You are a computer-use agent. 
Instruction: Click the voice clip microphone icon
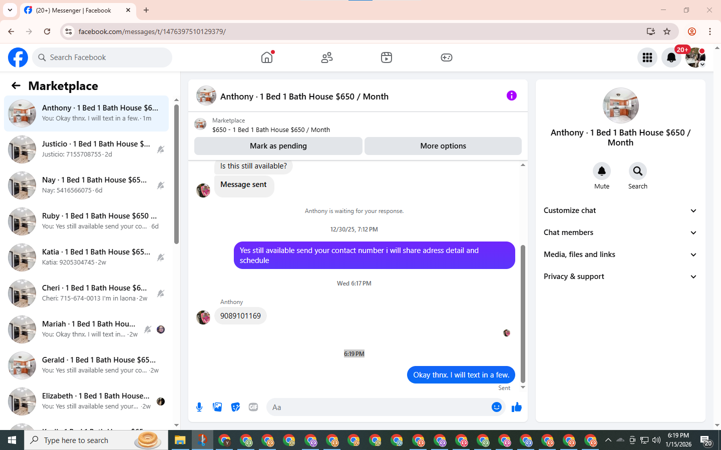(x=199, y=407)
